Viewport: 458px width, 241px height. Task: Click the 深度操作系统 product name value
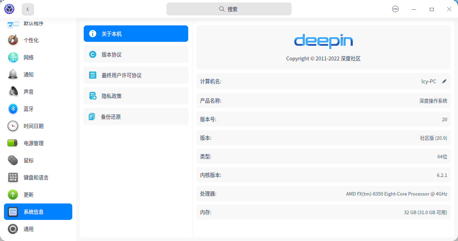click(x=433, y=101)
